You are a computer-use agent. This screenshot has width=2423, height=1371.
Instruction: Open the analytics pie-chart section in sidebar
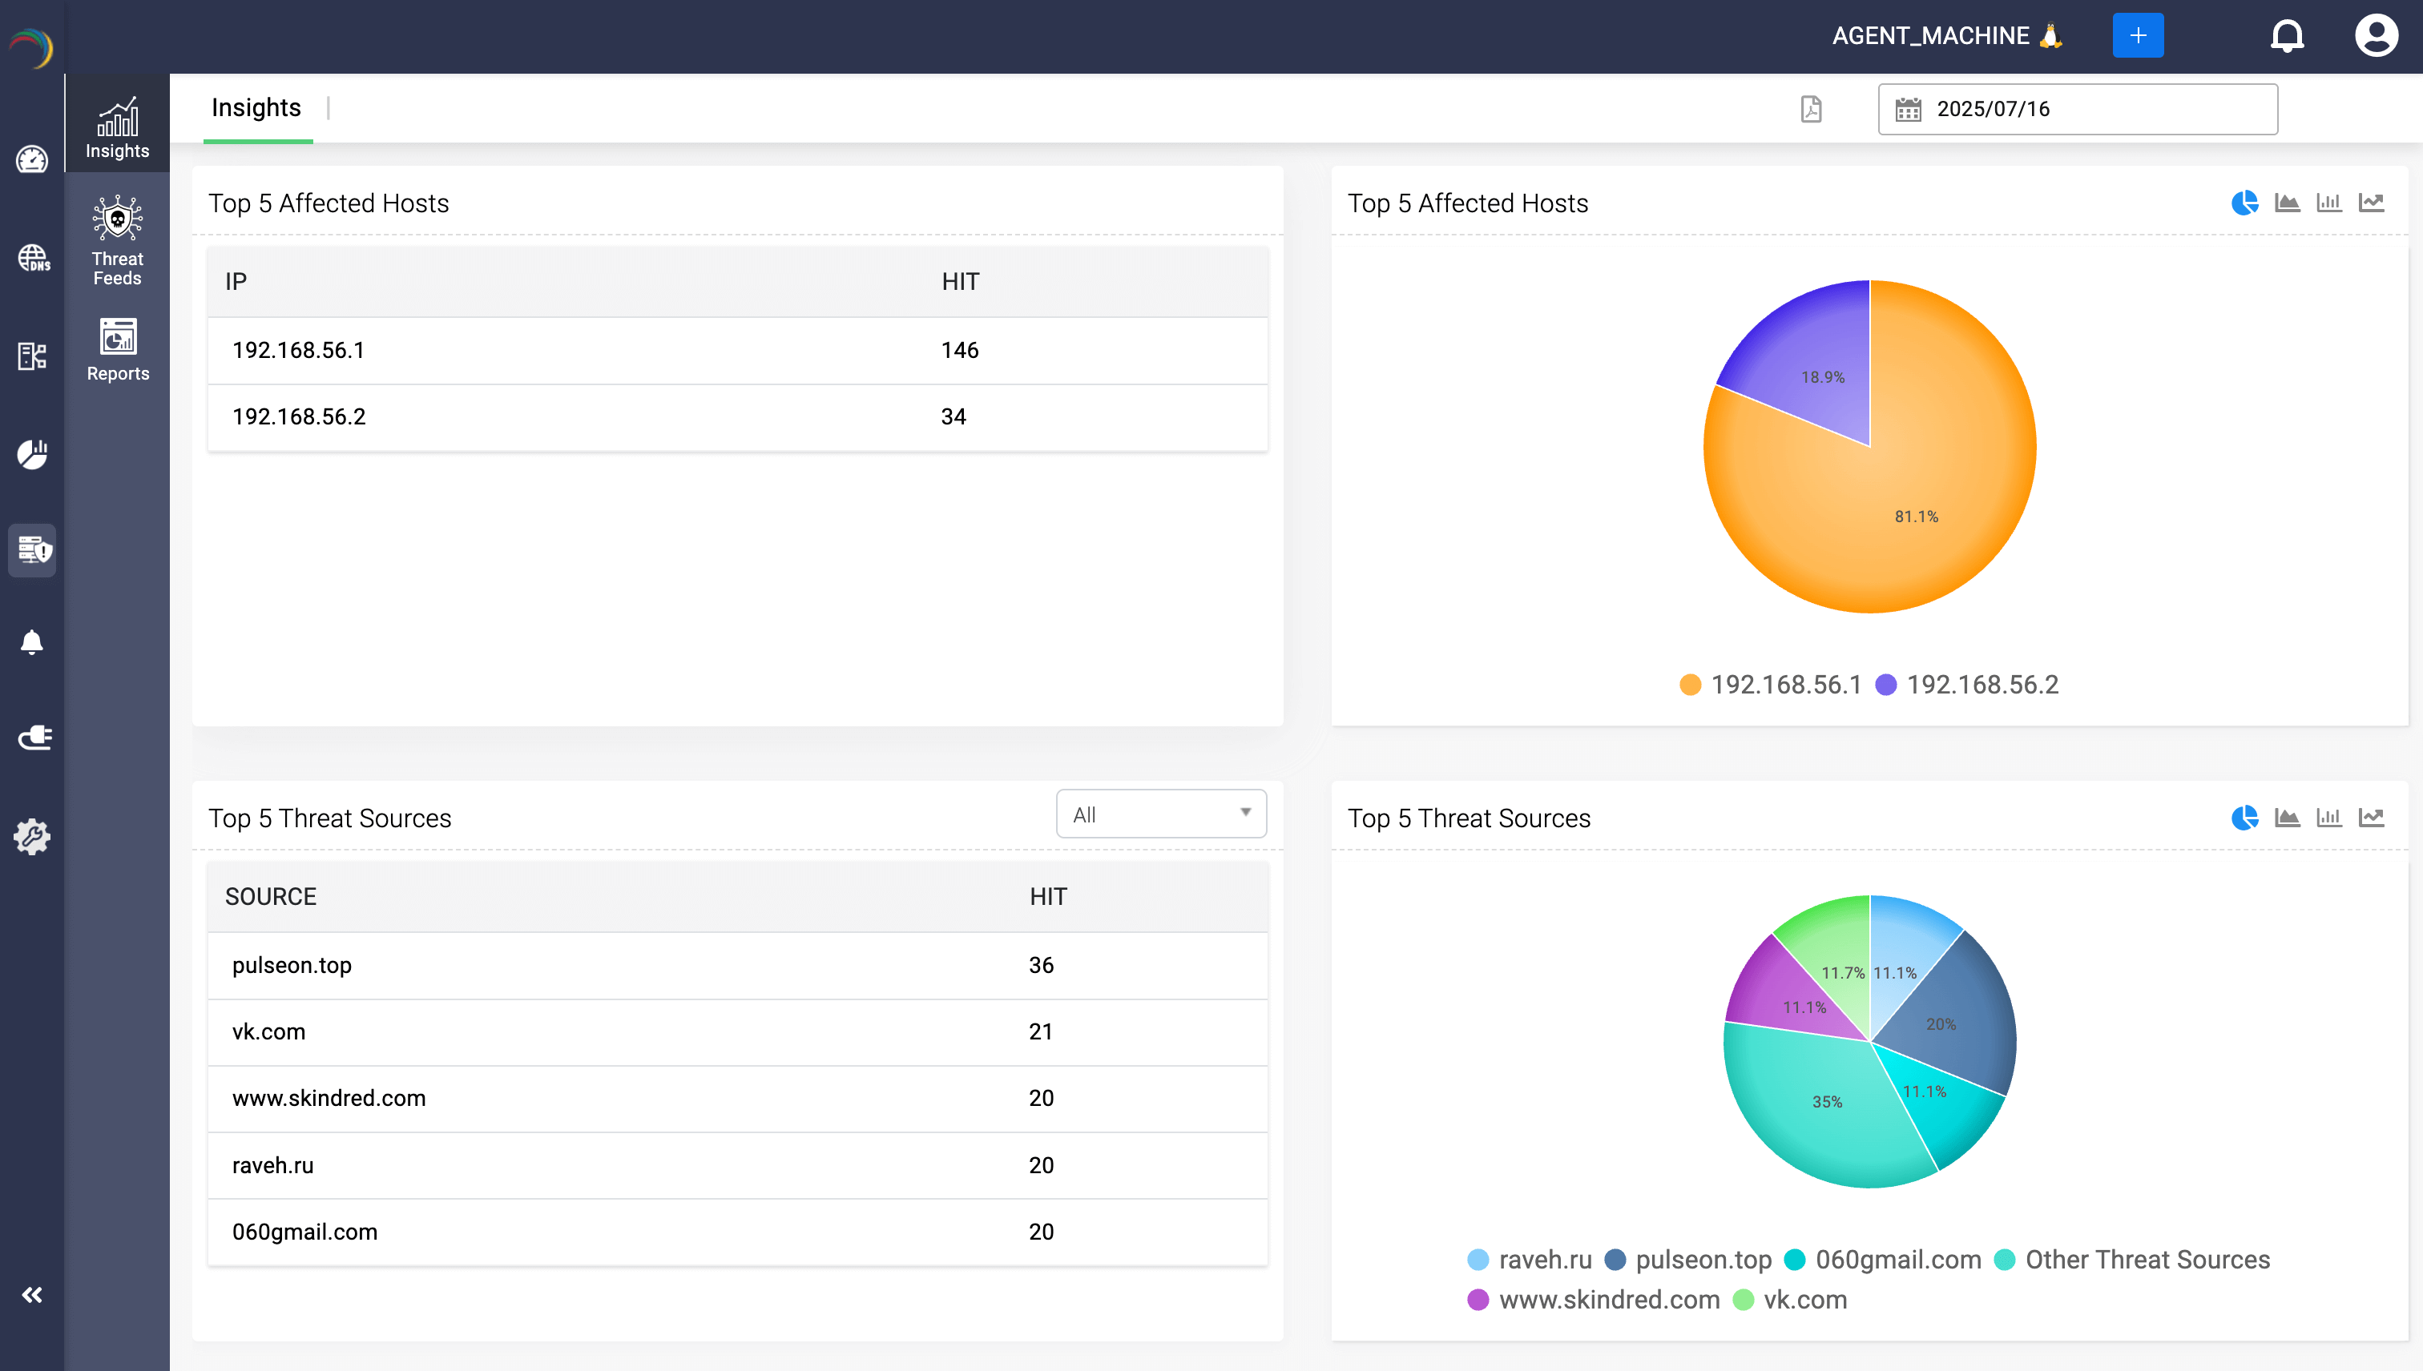(33, 454)
